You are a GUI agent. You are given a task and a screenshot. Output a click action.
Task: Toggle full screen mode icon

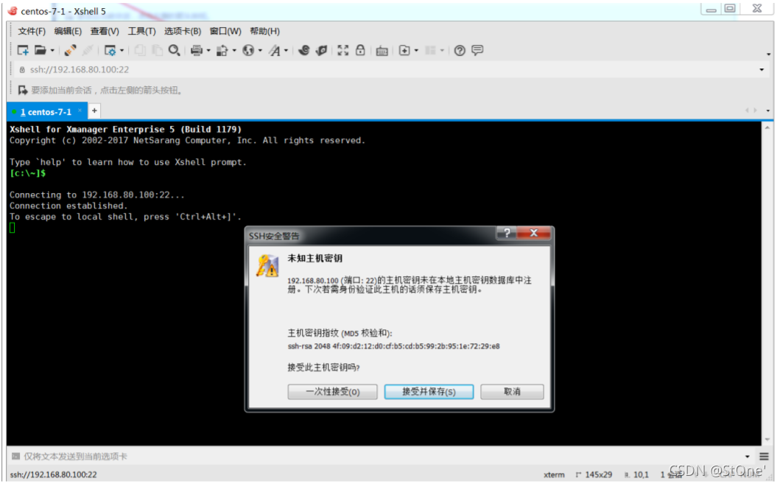[343, 50]
